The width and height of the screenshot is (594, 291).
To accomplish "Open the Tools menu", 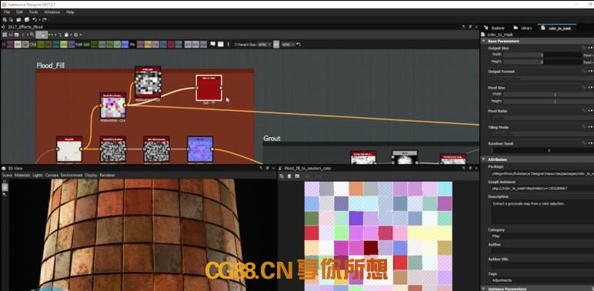I will click(33, 12).
